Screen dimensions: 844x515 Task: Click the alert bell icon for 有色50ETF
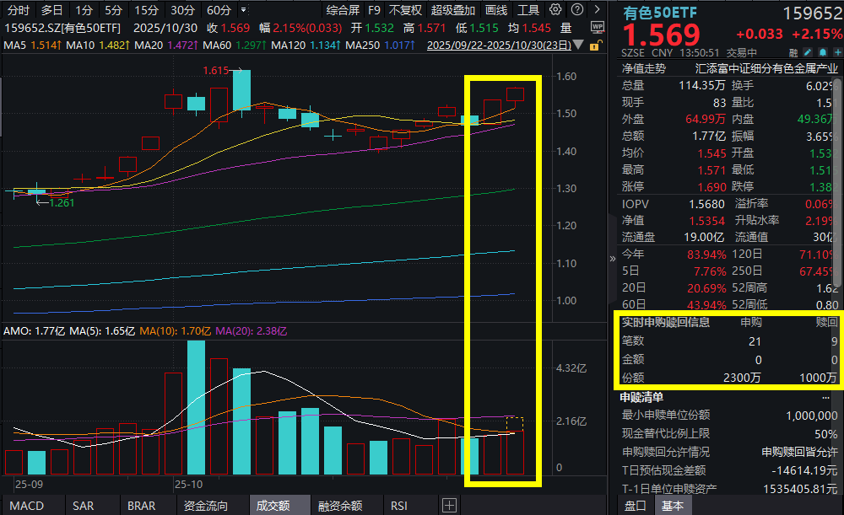click(822, 52)
